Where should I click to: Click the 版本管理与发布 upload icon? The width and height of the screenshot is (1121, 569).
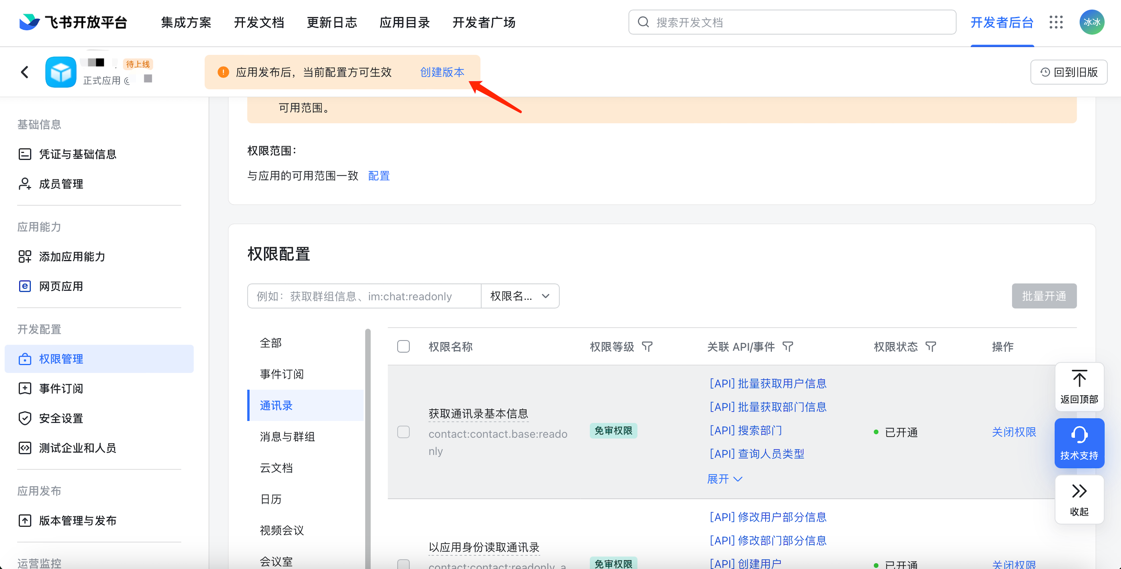coord(25,520)
